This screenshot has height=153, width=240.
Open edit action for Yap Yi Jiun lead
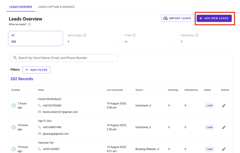[224, 127]
